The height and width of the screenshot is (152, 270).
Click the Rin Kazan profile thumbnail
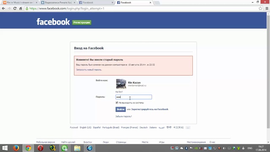121,84
